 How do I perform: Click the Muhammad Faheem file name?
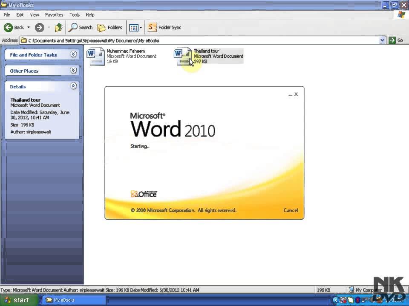126,51
